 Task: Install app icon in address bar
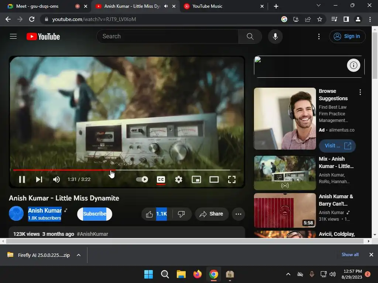pos(296,19)
